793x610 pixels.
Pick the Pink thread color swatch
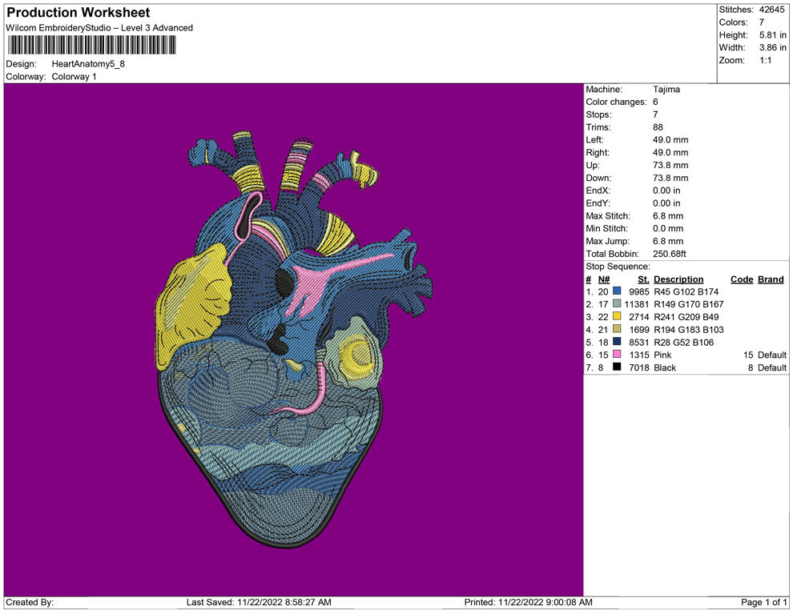coord(617,355)
